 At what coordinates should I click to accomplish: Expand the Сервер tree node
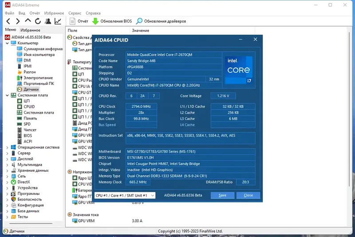click(7, 153)
